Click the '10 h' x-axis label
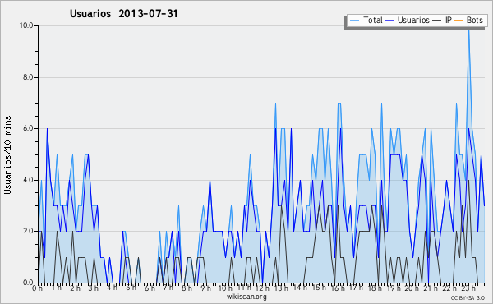493x304 pixels. tap(225, 288)
